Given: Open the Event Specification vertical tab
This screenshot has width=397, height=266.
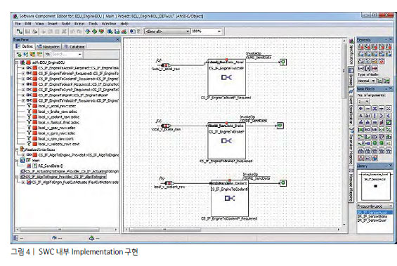Looking at the screenshot, I should (351, 106).
